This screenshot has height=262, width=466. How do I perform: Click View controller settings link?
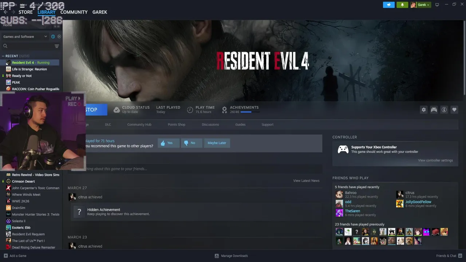[x=435, y=160]
